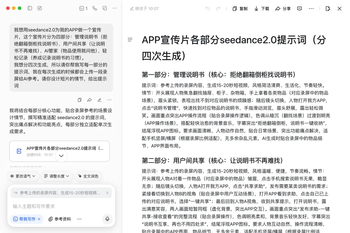Click the 分享 share button
The image size is (350, 233).
[283, 8]
